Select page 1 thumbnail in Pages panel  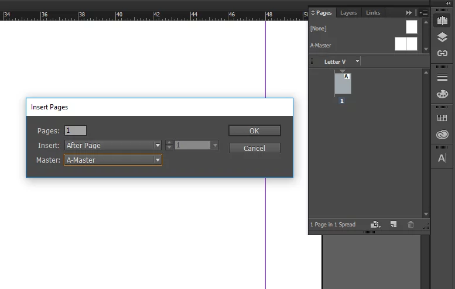point(343,84)
